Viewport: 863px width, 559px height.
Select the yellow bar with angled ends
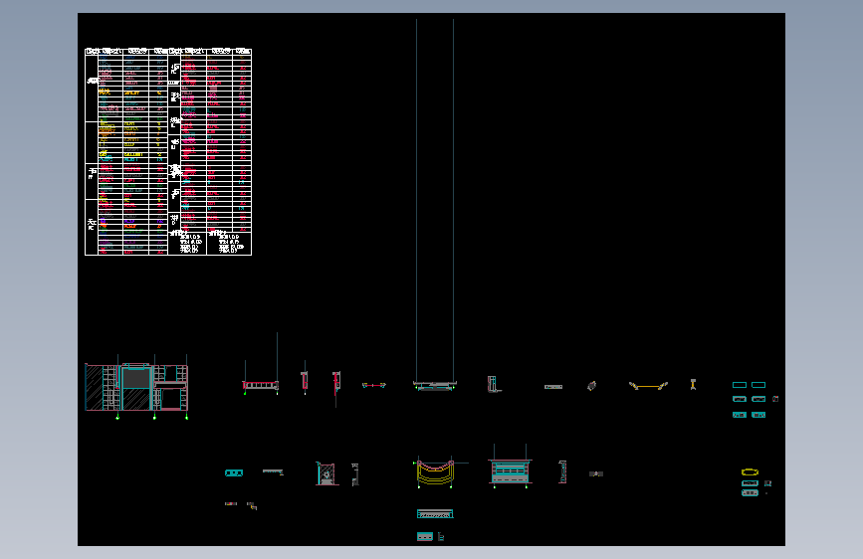[648, 386]
